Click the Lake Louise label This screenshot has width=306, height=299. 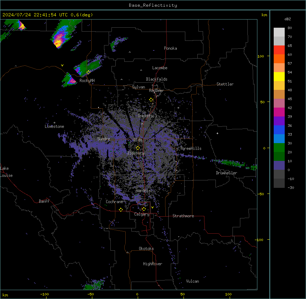click(x=6, y=172)
